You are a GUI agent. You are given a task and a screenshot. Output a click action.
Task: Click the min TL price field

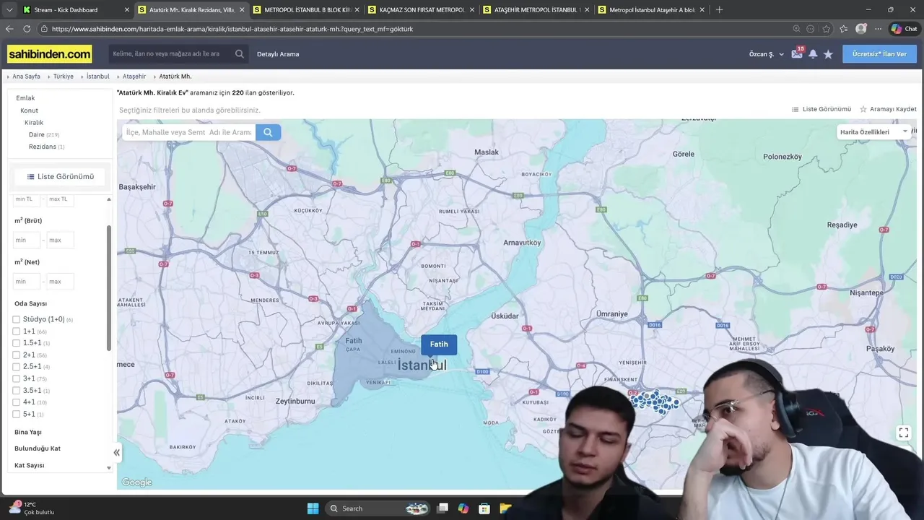[x=27, y=199]
